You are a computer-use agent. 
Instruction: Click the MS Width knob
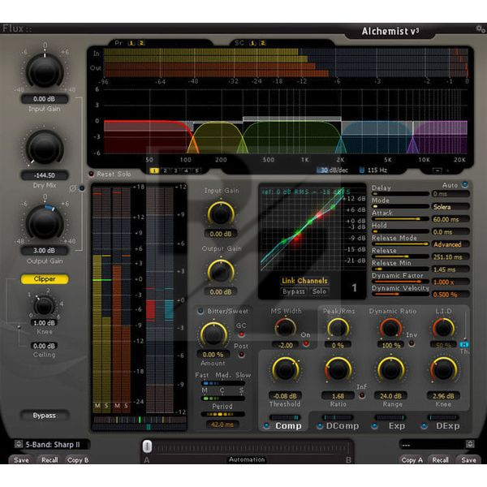(285, 328)
